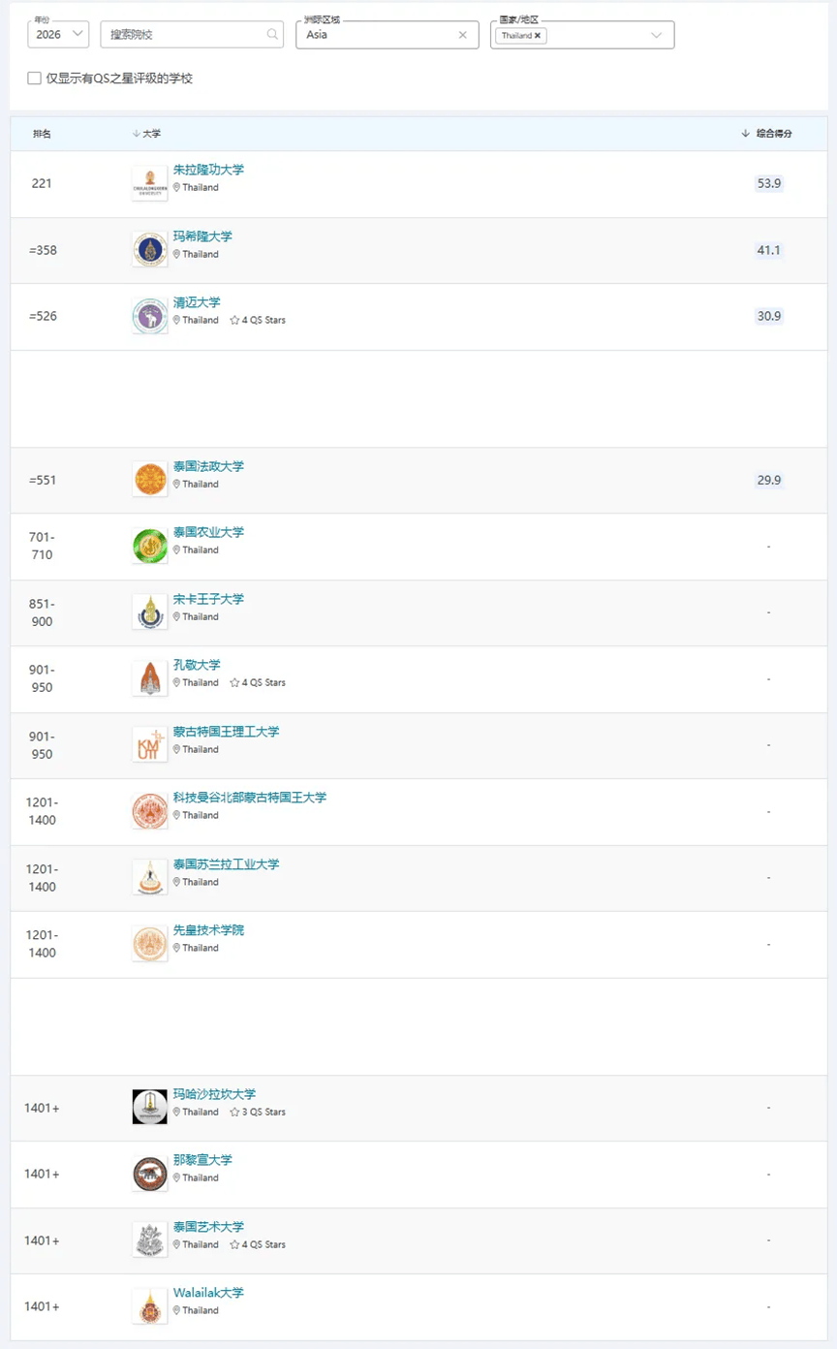
Task: Click the Khon Kaen University logo
Action: pyautogui.click(x=149, y=678)
